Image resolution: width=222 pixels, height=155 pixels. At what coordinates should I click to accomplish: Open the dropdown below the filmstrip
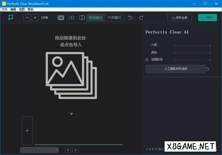coord(39,150)
